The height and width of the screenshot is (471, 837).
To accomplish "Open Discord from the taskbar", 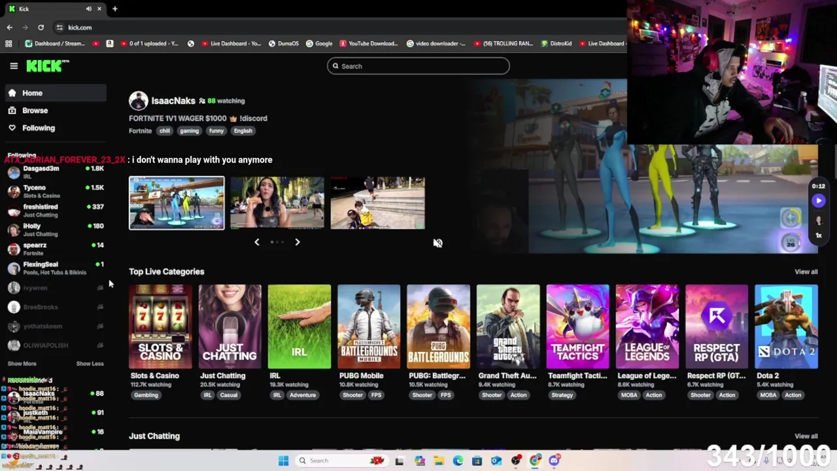I will (555, 461).
